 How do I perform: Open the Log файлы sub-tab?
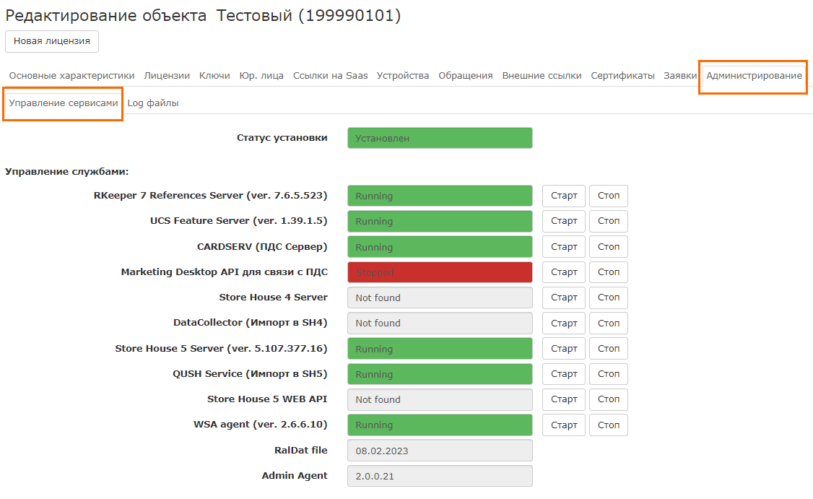[x=153, y=103]
